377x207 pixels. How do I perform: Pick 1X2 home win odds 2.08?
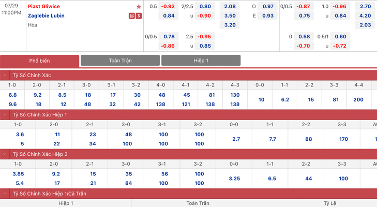coord(230,7)
